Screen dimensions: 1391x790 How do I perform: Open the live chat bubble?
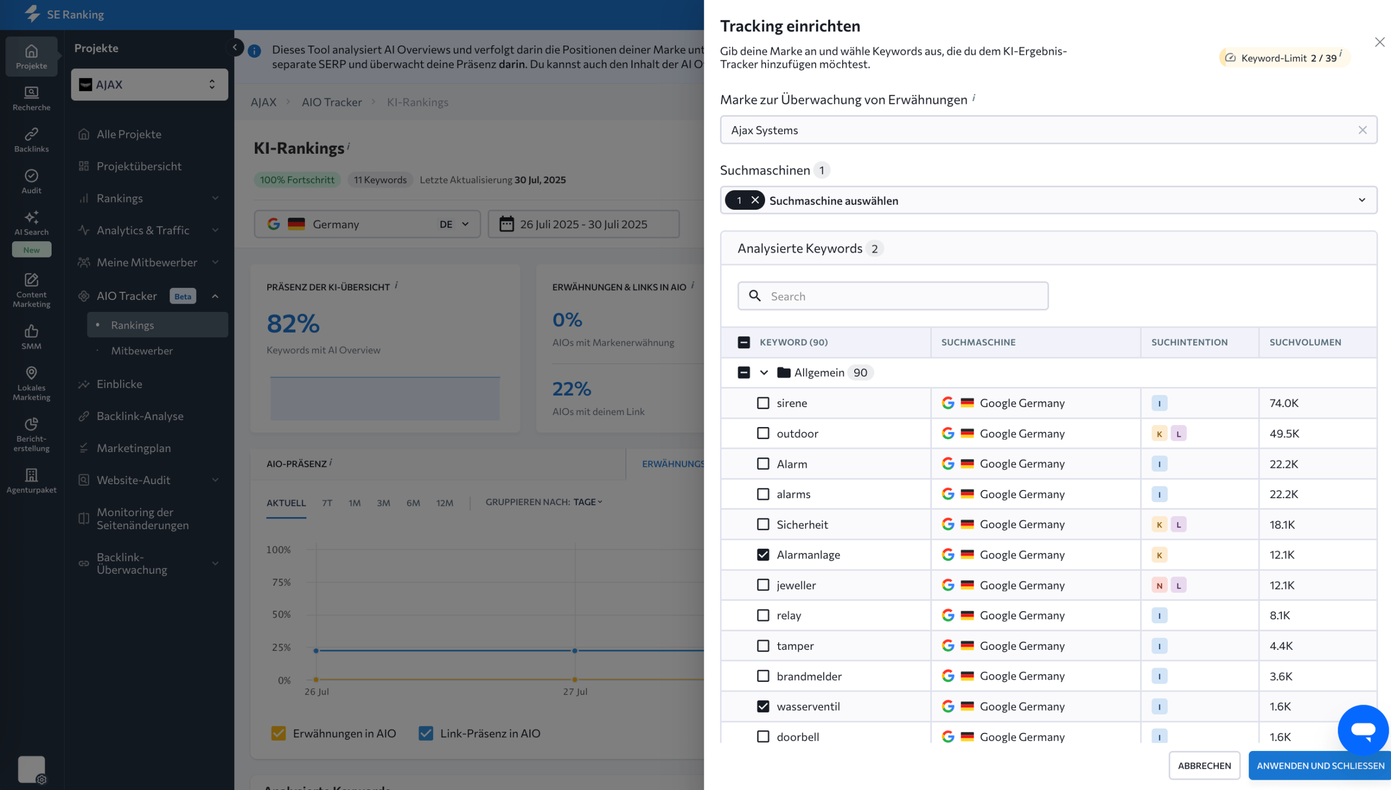tap(1363, 730)
